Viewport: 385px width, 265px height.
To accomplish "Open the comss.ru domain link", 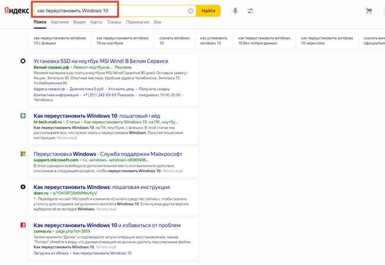I will (x=43, y=231).
